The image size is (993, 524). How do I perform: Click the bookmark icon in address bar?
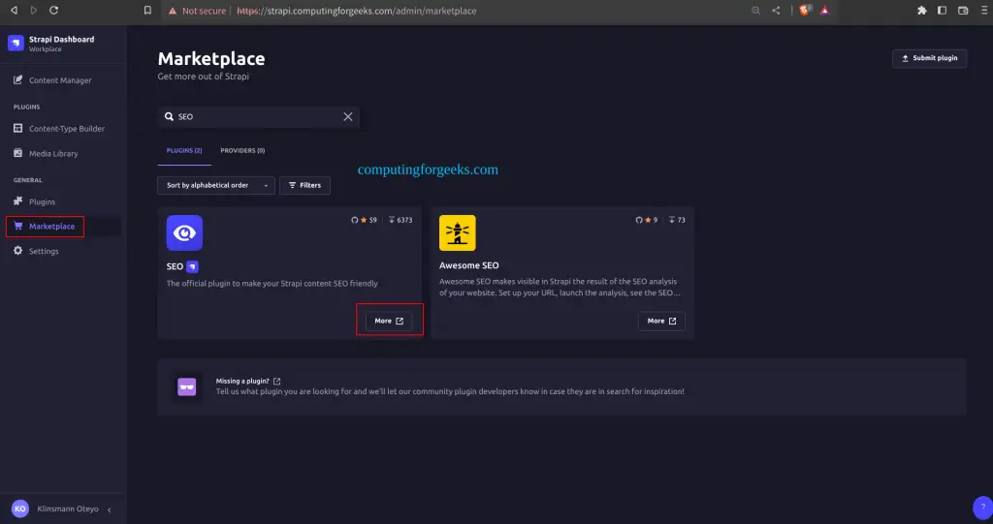coord(147,11)
